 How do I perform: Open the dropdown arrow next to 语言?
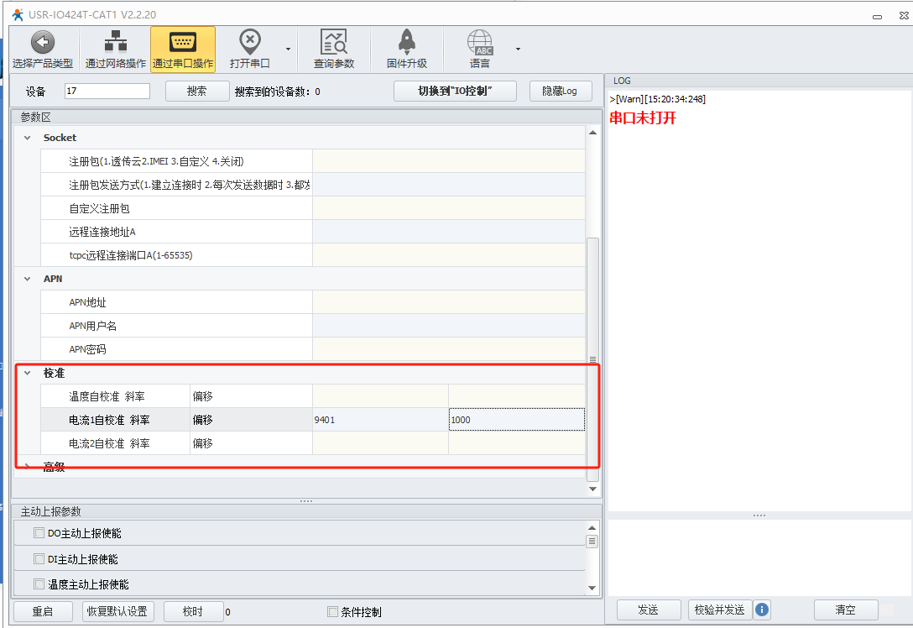tap(518, 49)
